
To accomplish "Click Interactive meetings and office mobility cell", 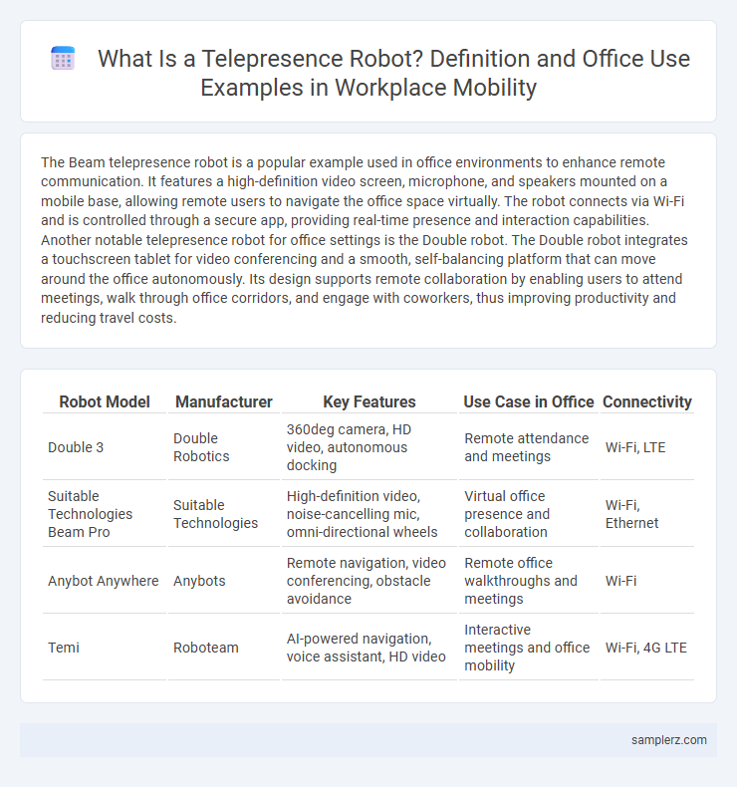I will [529, 648].
